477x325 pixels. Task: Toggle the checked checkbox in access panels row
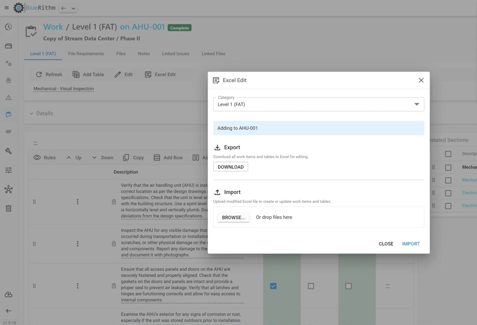click(x=273, y=286)
